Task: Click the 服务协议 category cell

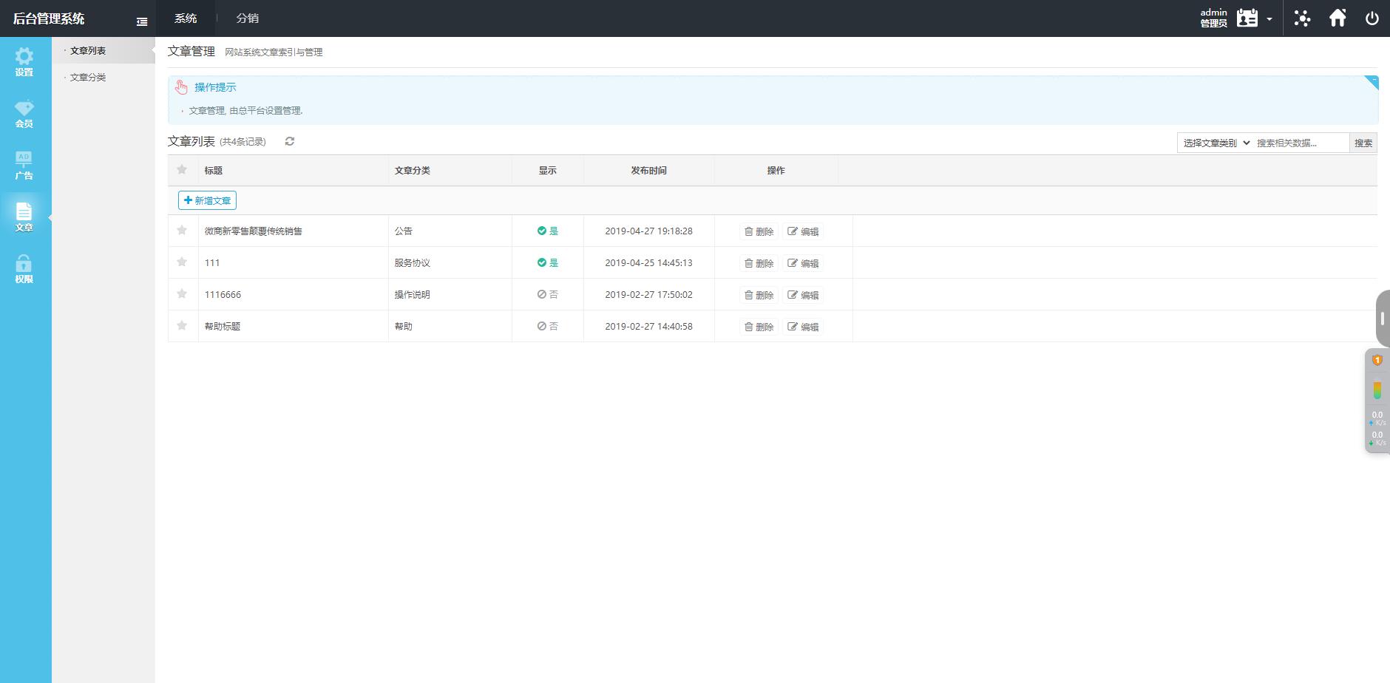Action: coord(413,263)
